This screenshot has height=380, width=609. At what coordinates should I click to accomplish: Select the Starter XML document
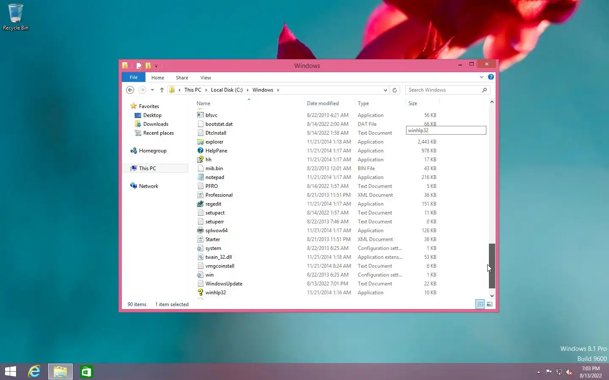pos(213,239)
